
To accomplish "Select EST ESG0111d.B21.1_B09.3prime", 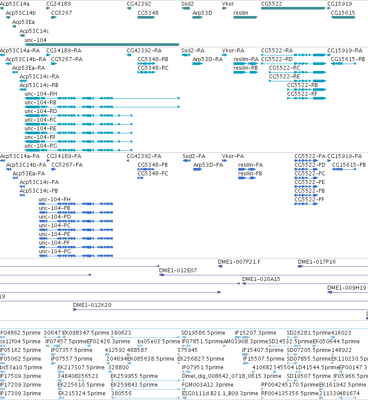I will click(220, 394).
